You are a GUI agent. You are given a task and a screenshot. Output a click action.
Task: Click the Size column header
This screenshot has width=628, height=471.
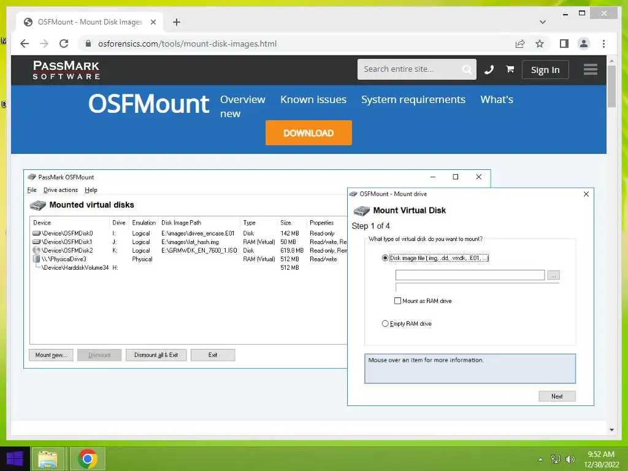[291, 223]
